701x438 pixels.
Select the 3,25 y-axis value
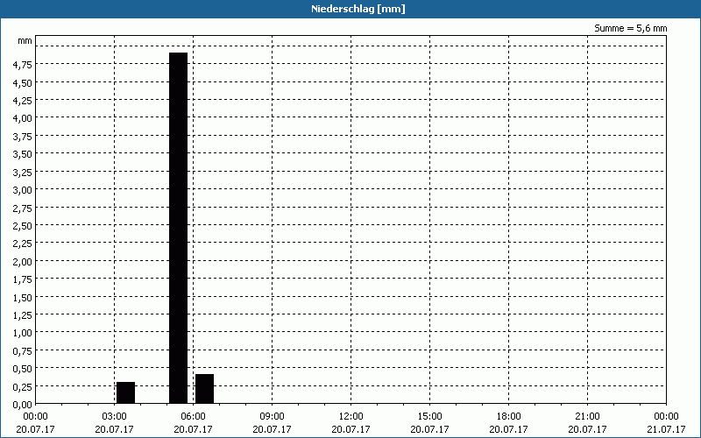pos(23,172)
